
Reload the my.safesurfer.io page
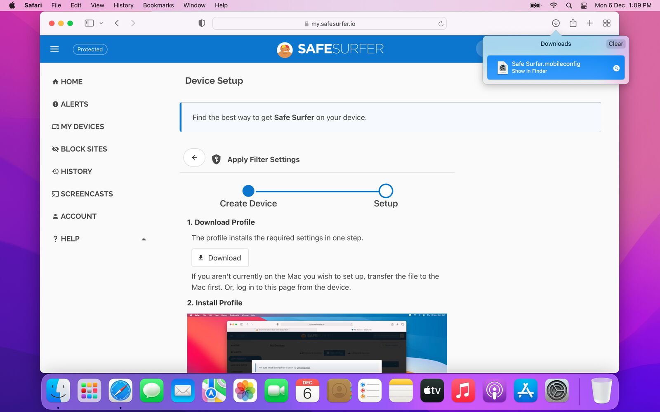click(x=441, y=23)
